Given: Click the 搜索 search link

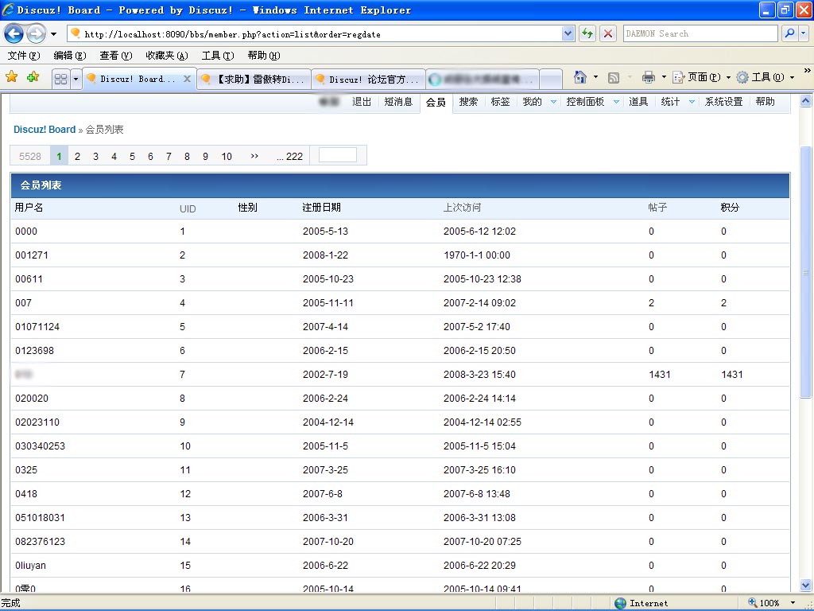Looking at the screenshot, I should [468, 102].
